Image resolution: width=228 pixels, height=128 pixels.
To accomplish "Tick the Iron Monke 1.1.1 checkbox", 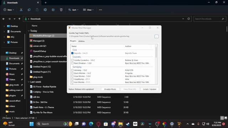I will click(x=72, y=82).
